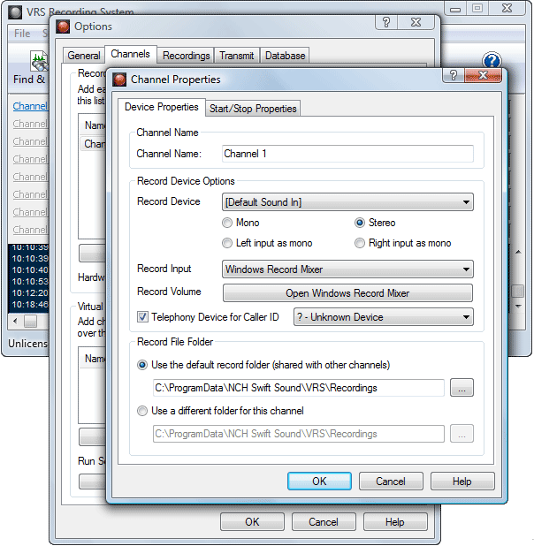This screenshot has height=546, width=534.
Task: Open the Transmit tab in Options
Action: (x=237, y=56)
